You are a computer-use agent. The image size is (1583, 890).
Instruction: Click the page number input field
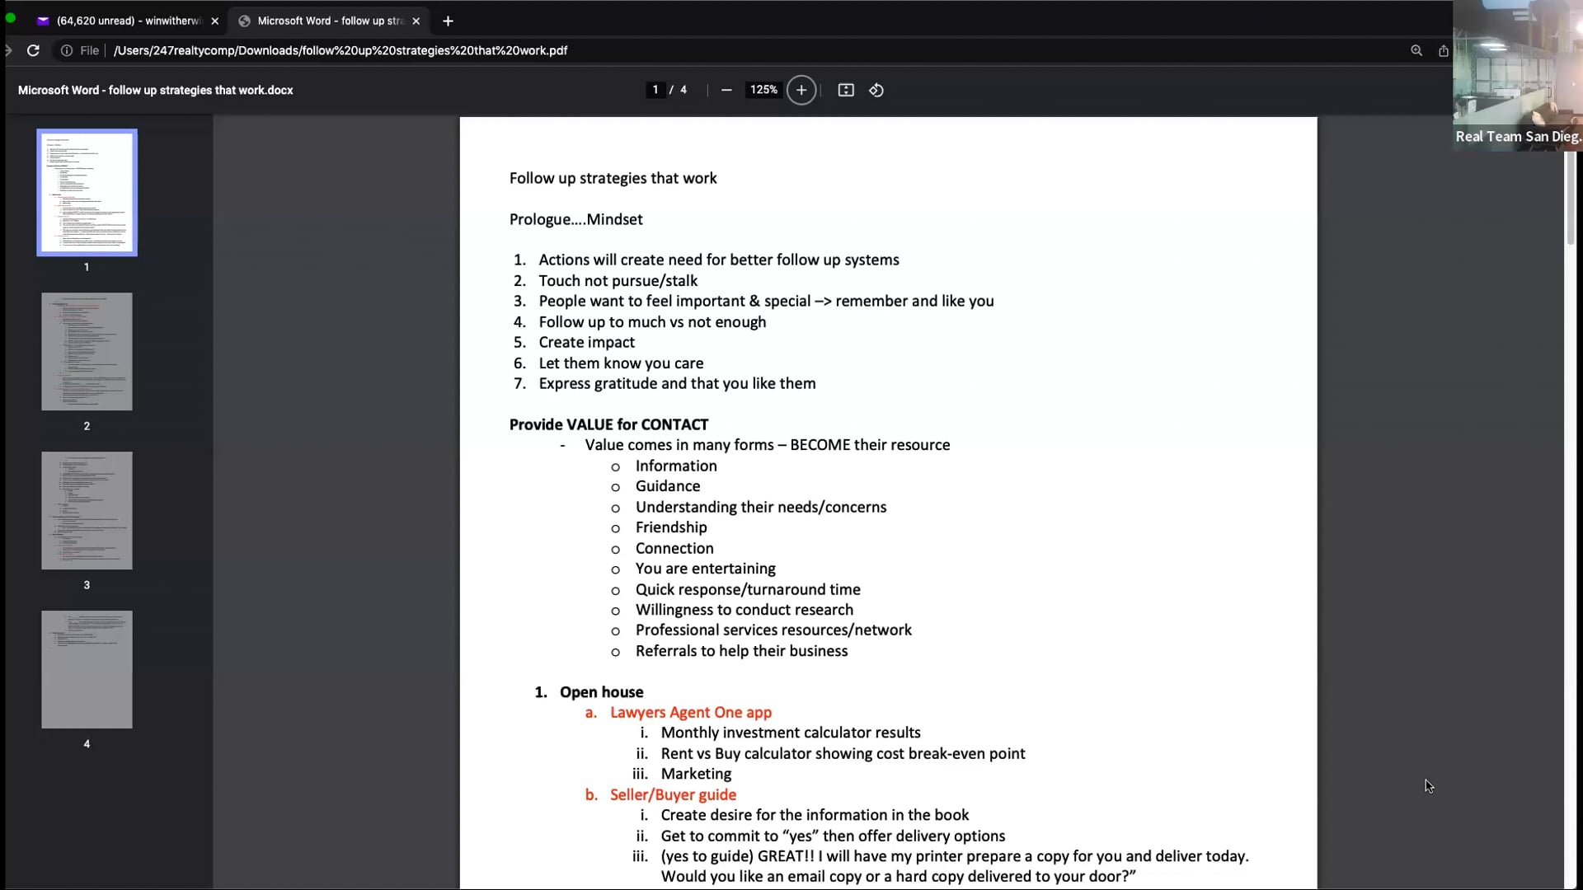coord(655,90)
